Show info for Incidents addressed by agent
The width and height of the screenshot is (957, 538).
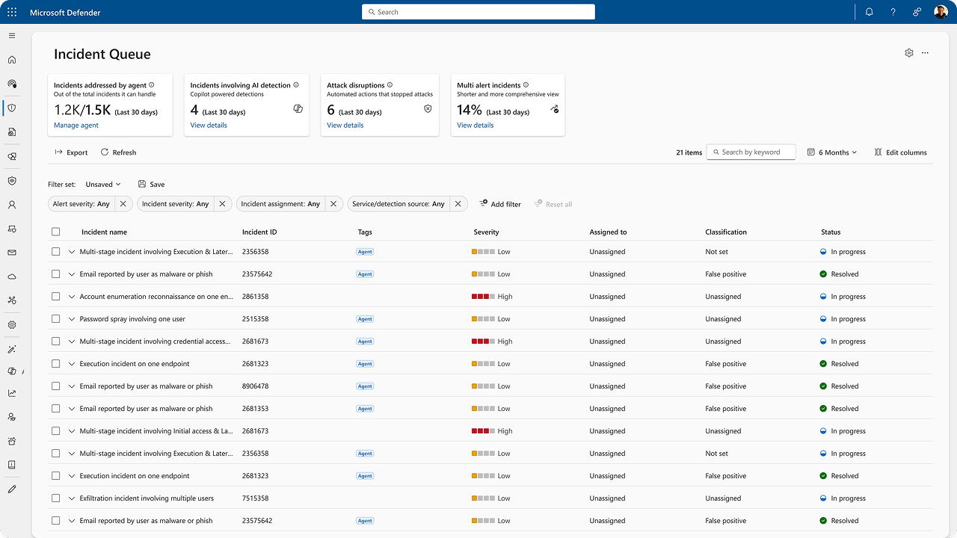152,85
